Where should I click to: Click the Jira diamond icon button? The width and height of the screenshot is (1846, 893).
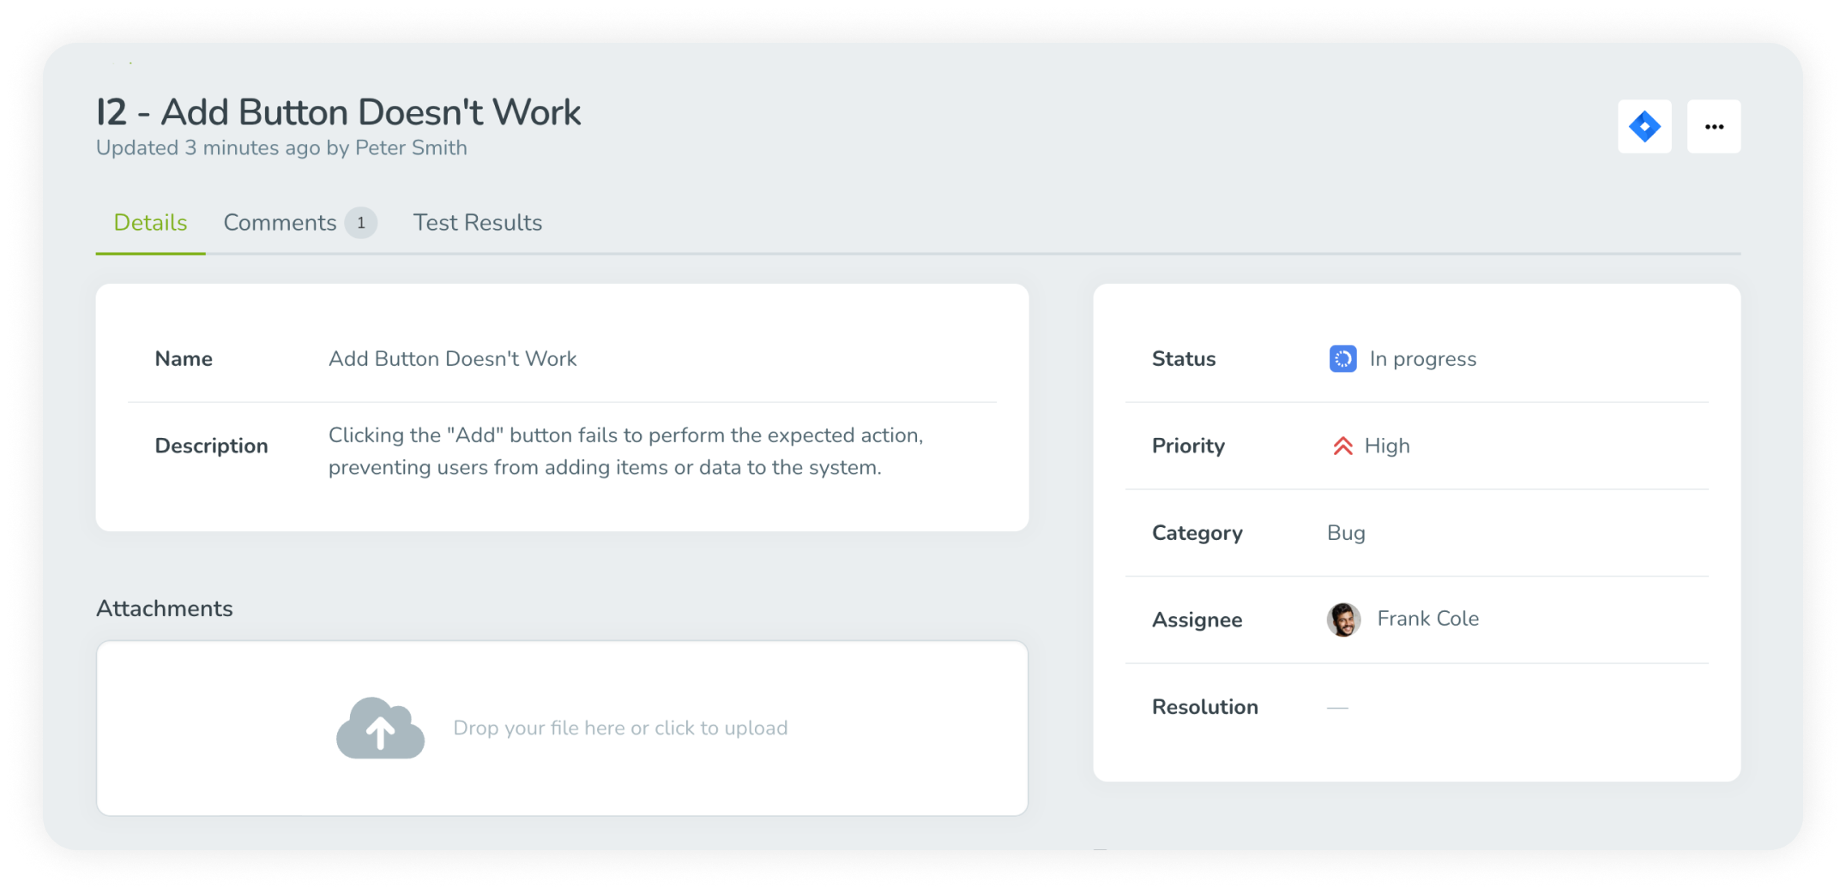click(1644, 127)
